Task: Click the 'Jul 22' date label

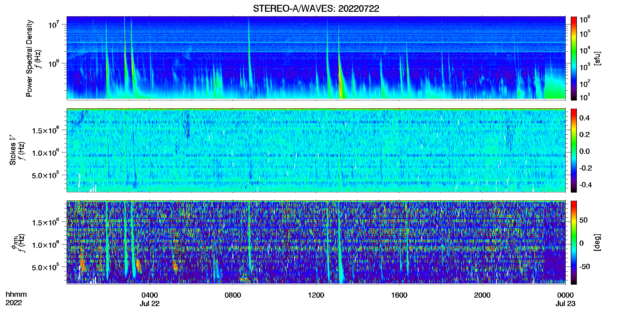Action: coord(150,304)
